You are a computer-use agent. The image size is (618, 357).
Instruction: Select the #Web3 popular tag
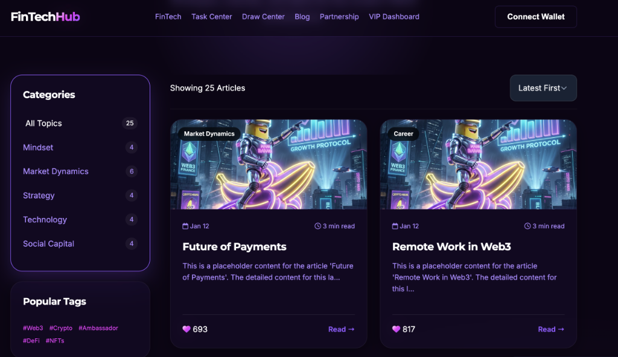tap(33, 328)
